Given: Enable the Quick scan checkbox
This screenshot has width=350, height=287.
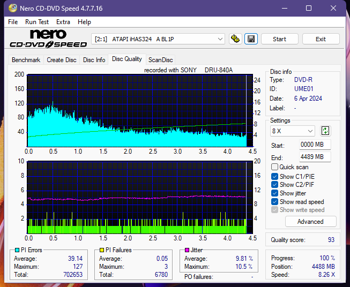Looking at the screenshot, I should [274, 167].
